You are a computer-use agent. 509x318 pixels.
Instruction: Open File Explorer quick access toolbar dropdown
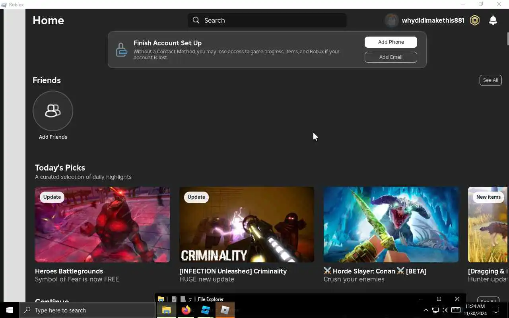[x=190, y=299]
